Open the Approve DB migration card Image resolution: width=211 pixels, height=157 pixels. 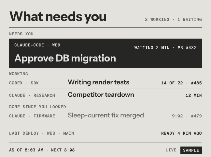pos(105,53)
